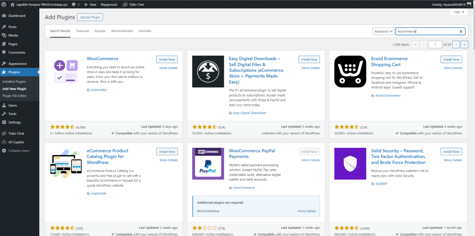Click the Easy Digital Downloads plugin logo

(x=208, y=72)
